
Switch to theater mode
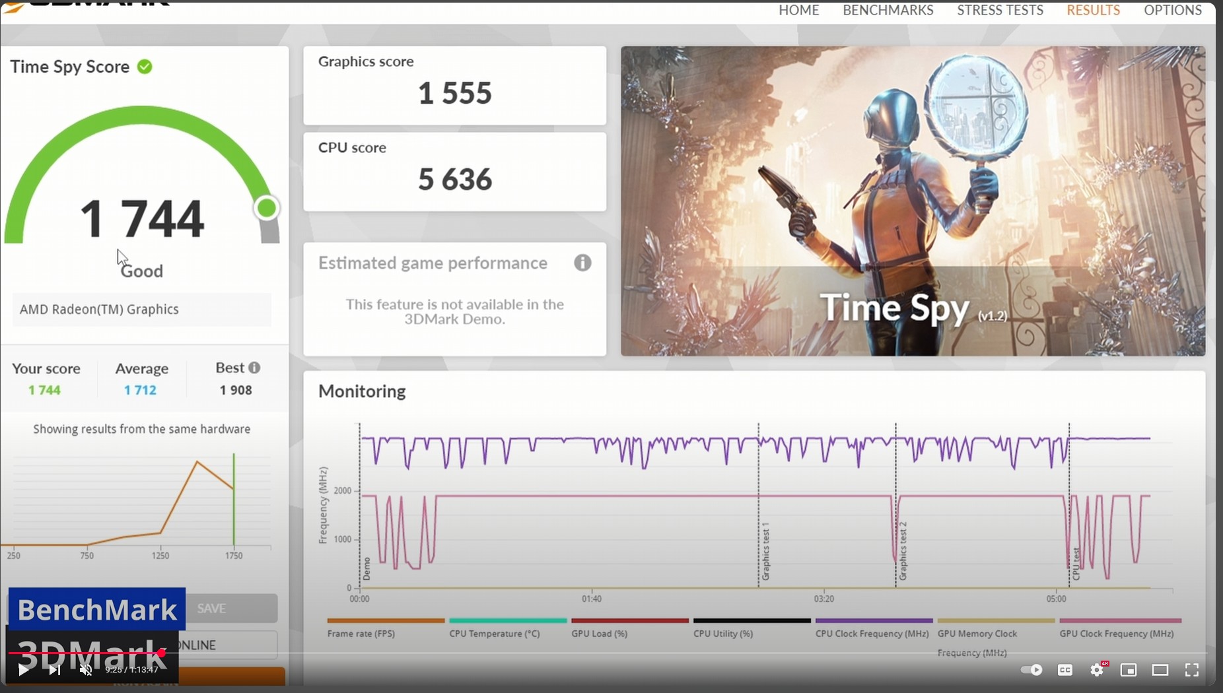tap(1160, 670)
